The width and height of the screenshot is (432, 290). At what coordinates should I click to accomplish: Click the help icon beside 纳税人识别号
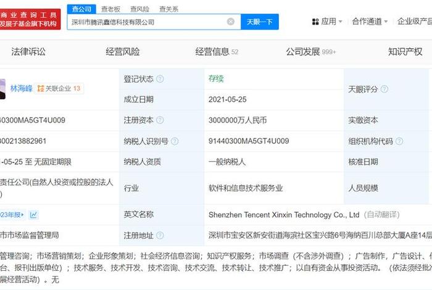175,141
